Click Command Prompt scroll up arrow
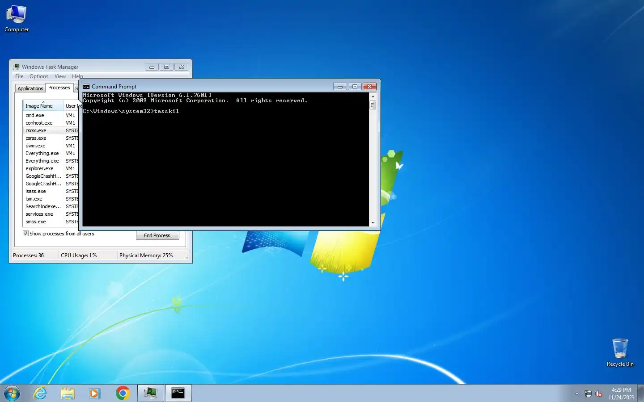Screen dimensions: 644x402 tap(373, 96)
